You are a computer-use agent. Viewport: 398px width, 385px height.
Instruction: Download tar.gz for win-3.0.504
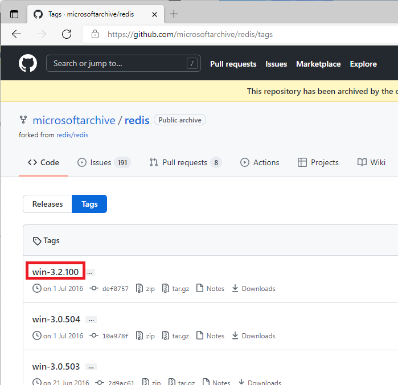click(x=175, y=336)
